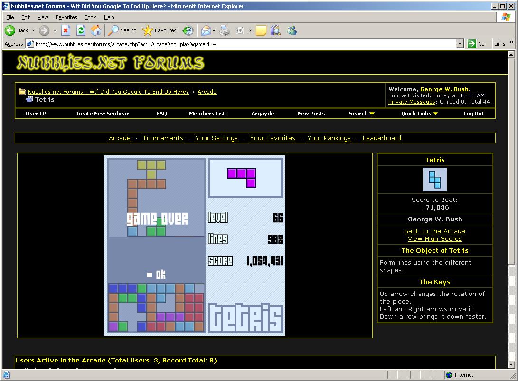518x381 pixels.
Task: Expand the forum Quick Links dropdown
Action: point(419,114)
